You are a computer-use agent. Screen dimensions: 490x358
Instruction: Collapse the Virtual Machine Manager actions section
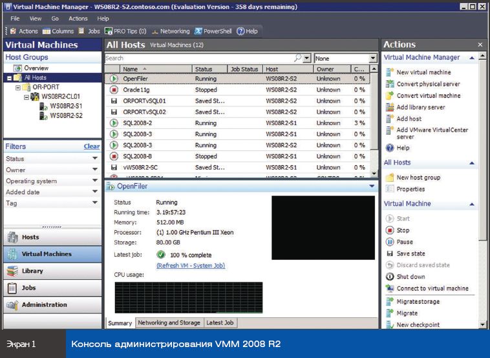473,57
